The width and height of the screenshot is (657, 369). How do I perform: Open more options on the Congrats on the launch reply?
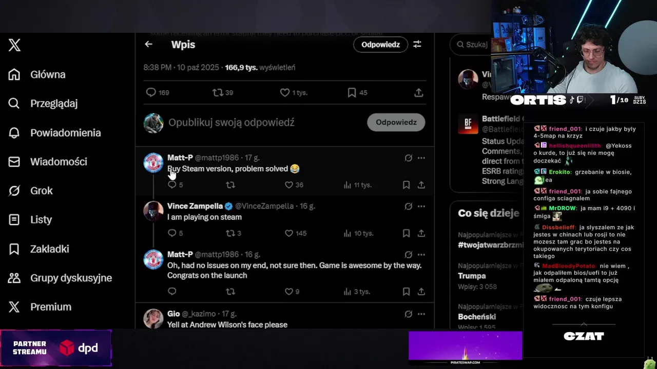pyautogui.click(x=421, y=255)
